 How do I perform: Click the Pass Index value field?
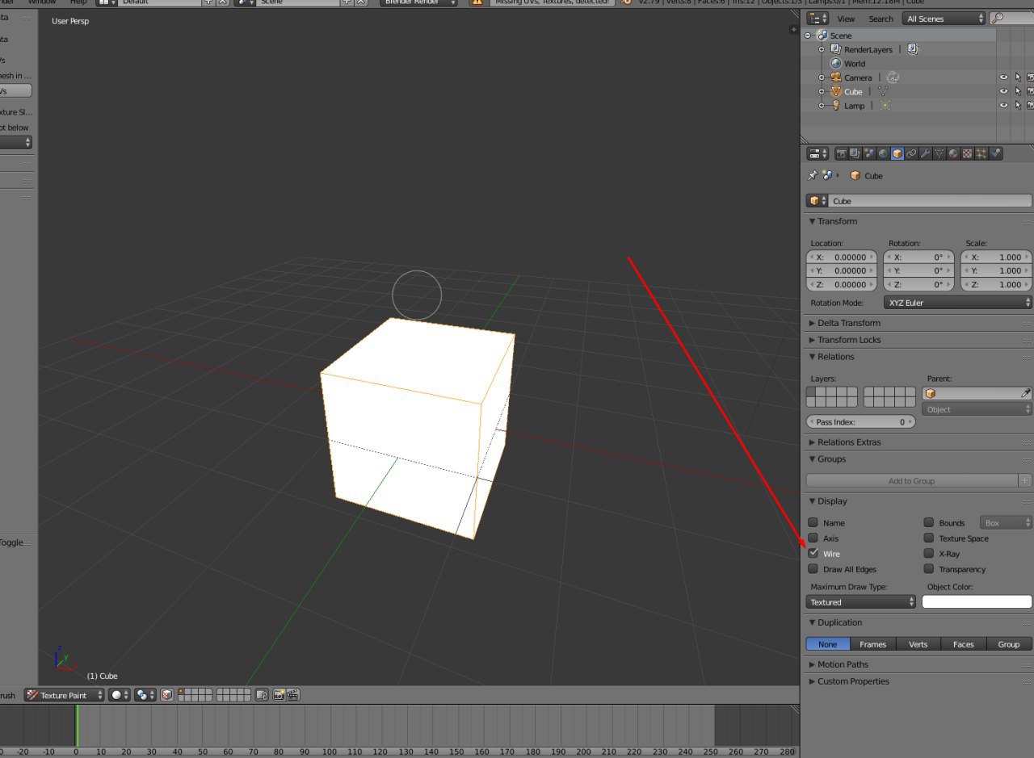pyautogui.click(x=860, y=422)
